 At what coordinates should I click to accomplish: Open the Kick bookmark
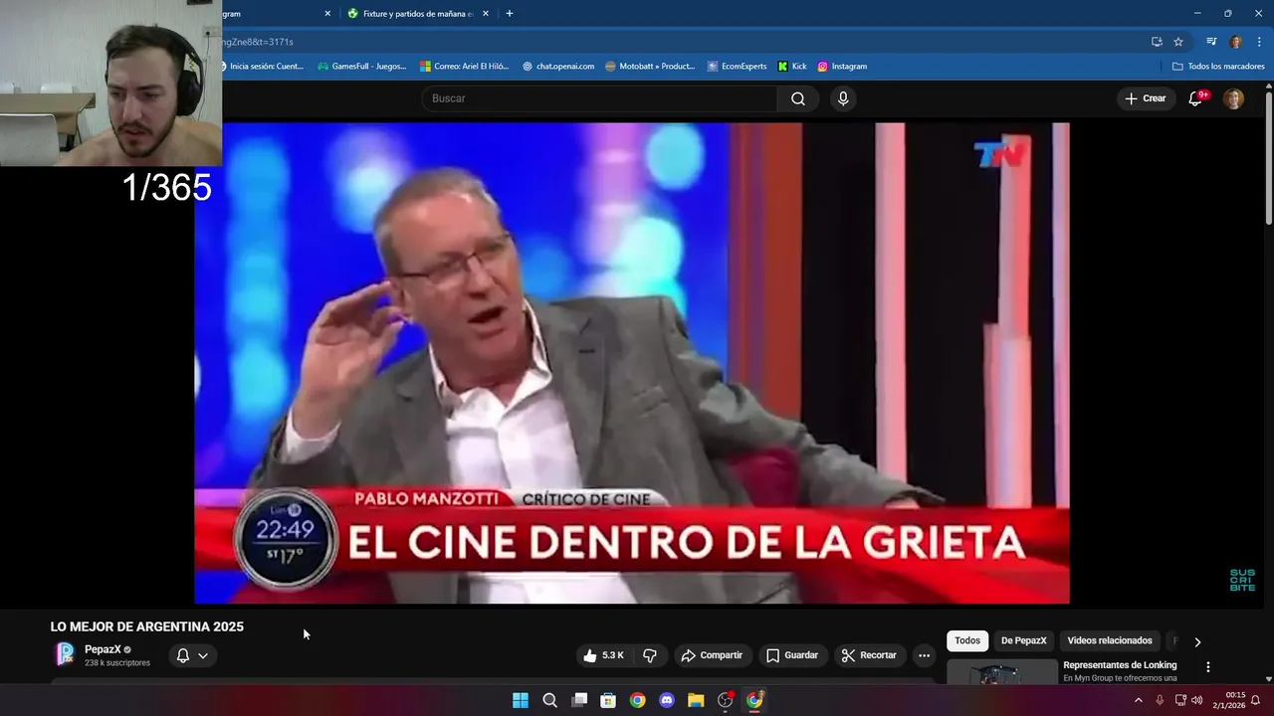pyautogui.click(x=792, y=66)
